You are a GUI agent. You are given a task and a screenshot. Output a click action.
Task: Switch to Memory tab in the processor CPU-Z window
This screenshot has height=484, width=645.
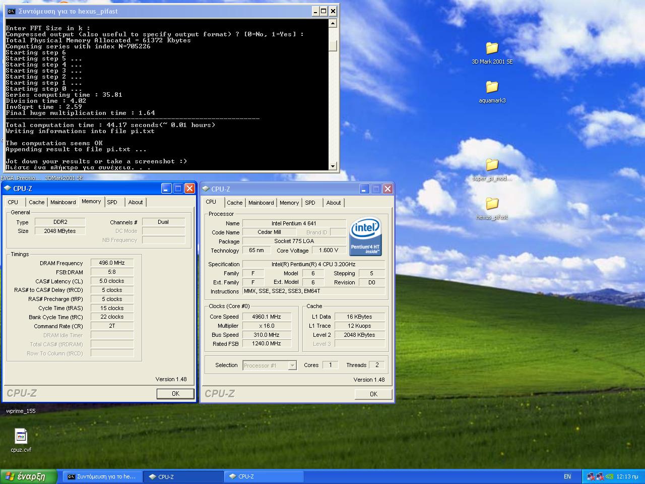click(x=289, y=203)
